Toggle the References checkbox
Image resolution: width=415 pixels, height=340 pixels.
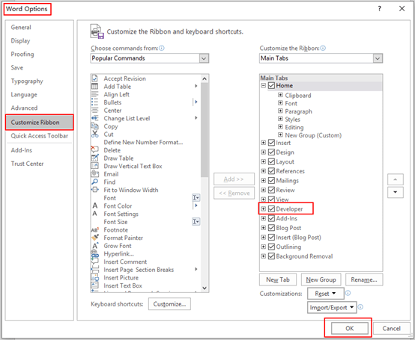(271, 171)
